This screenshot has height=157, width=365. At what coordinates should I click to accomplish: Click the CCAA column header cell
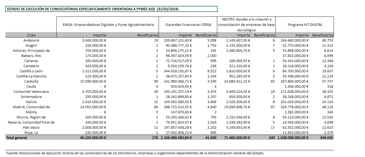[x=31, y=35]
